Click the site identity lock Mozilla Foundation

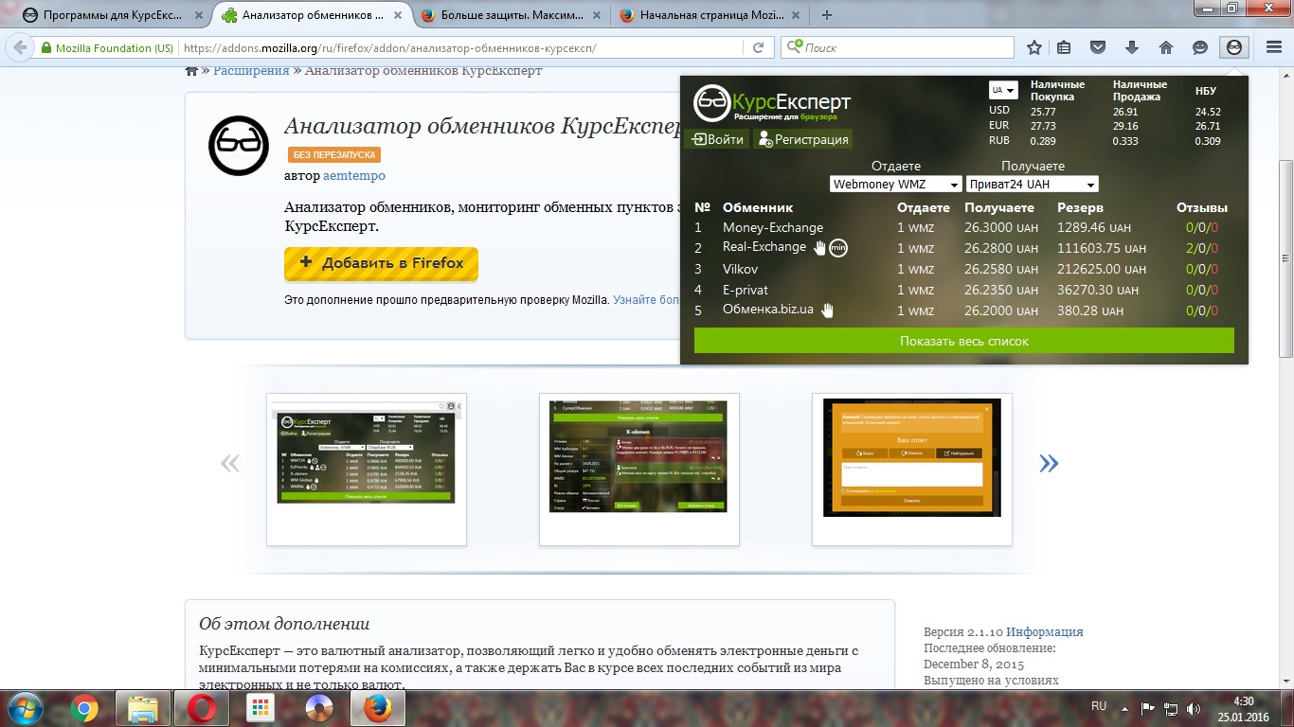[x=106, y=48]
